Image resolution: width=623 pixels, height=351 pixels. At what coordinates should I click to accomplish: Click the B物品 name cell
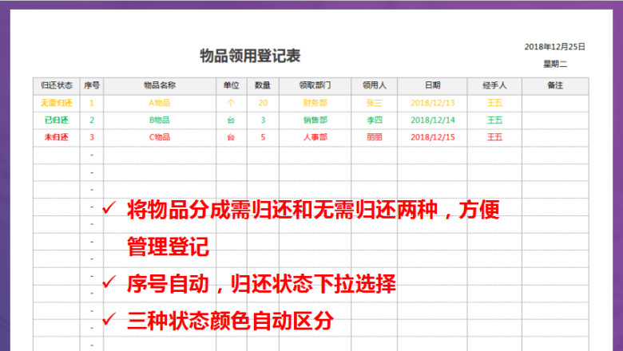click(160, 120)
